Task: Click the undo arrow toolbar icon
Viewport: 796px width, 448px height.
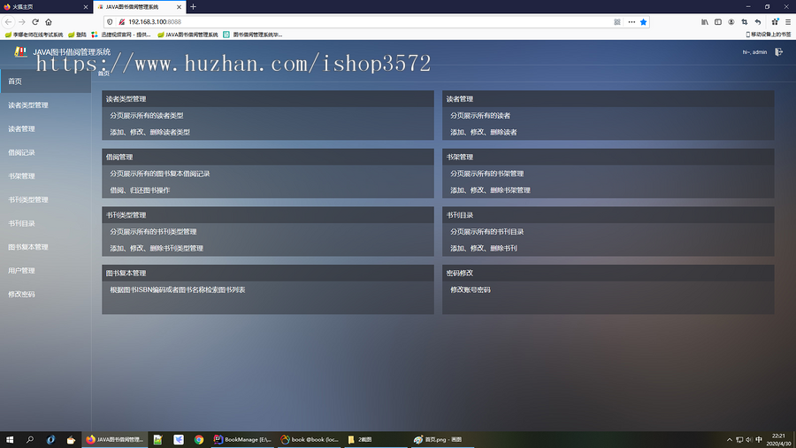Action: click(757, 22)
